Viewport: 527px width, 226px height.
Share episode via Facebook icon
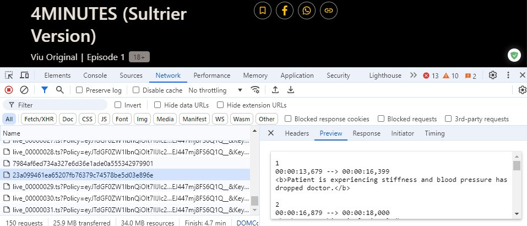(284, 10)
